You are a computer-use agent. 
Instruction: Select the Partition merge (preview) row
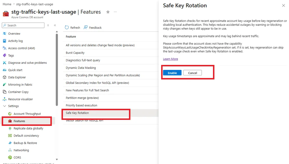(110, 98)
